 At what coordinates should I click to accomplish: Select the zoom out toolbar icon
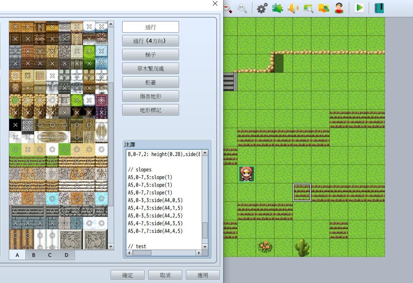tap(227, 8)
